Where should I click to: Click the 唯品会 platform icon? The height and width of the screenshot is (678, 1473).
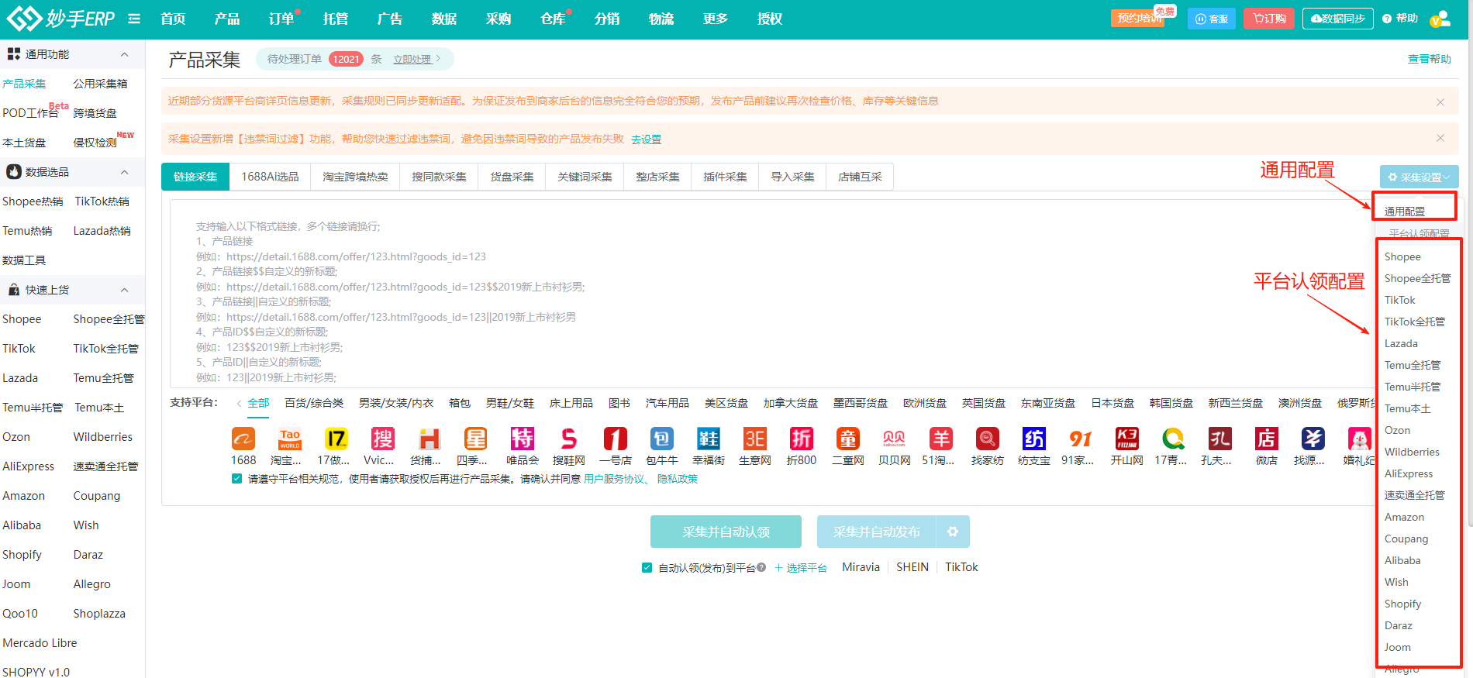523,439
